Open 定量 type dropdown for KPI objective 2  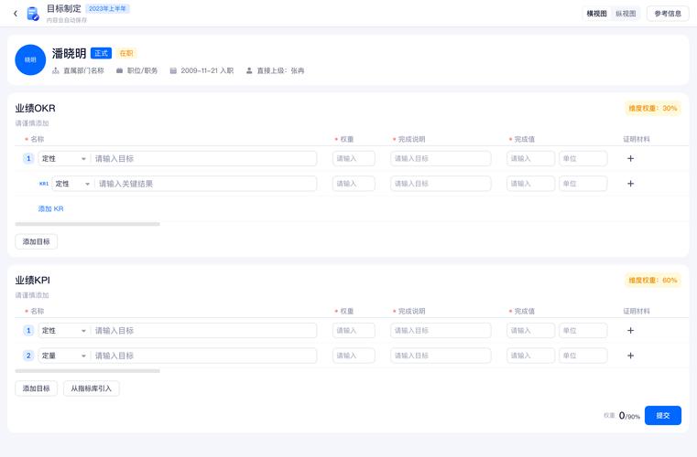click(x=64, y=356)
